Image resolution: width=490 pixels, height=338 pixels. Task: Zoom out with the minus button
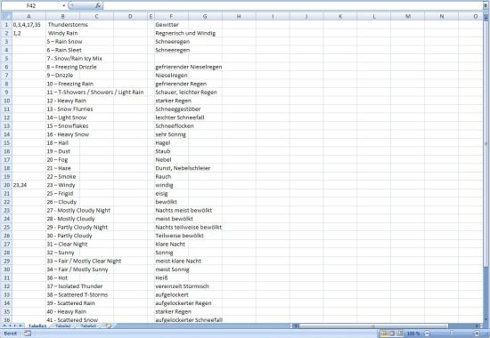(x=427, y=334)
